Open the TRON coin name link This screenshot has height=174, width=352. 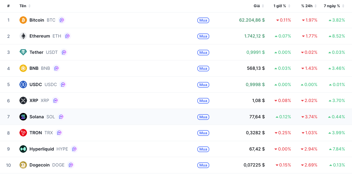pos(36,133)
